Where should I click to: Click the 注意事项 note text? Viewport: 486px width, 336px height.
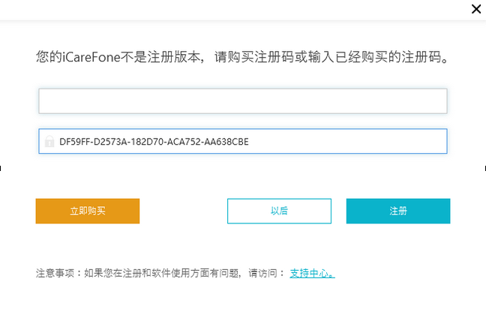point(150,273)
